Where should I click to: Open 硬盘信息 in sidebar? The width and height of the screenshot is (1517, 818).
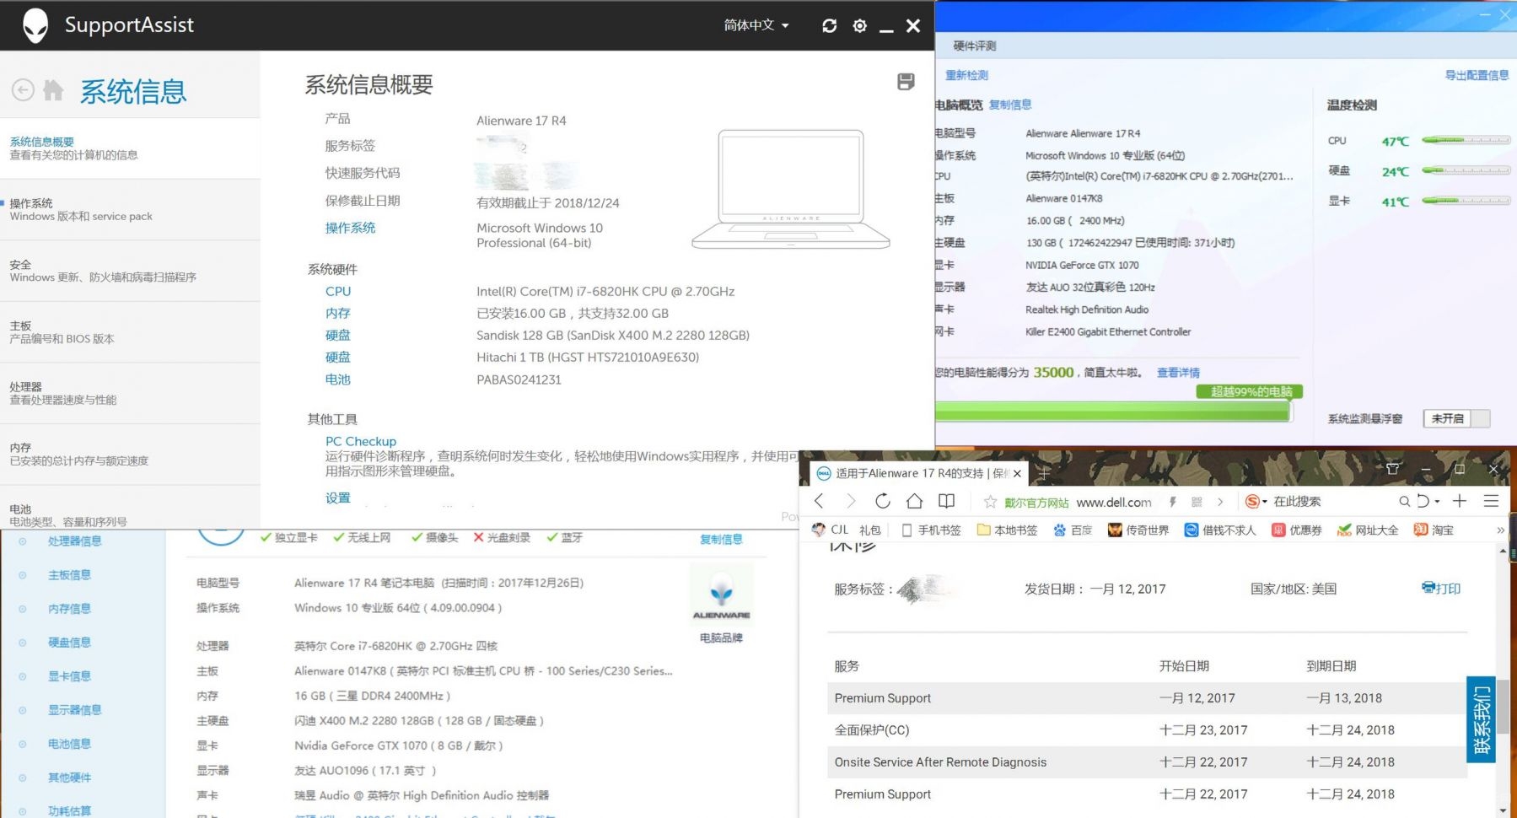tap(69, 643)
